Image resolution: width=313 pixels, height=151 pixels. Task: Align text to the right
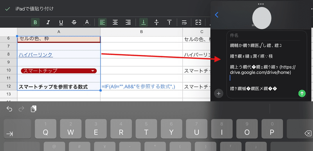click(128, 23)
